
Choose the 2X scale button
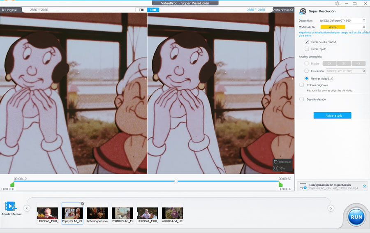tap(329, 63)
